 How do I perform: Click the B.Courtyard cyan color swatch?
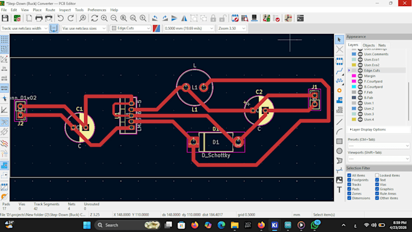point(354,87)
